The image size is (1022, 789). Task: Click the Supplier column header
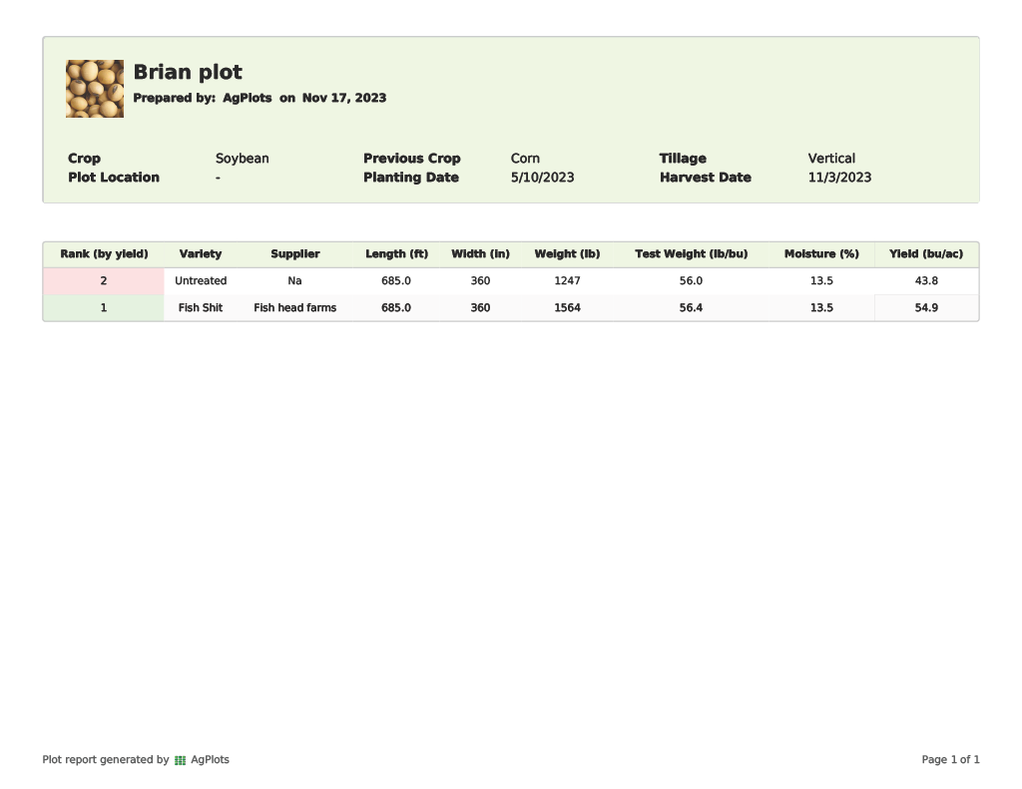pos(295,254)
